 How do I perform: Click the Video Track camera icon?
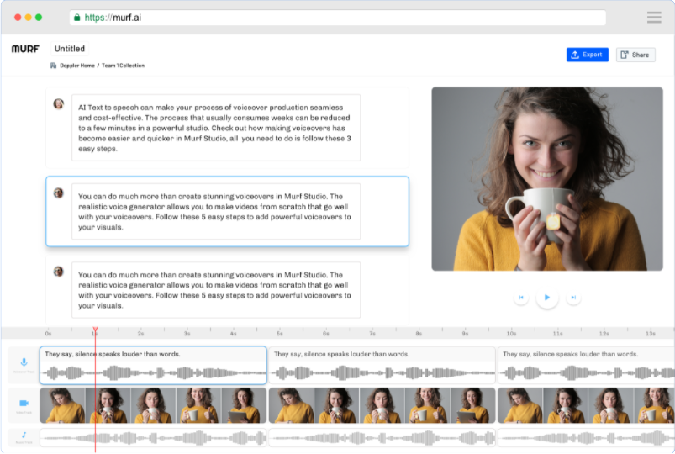coord(22,404)
